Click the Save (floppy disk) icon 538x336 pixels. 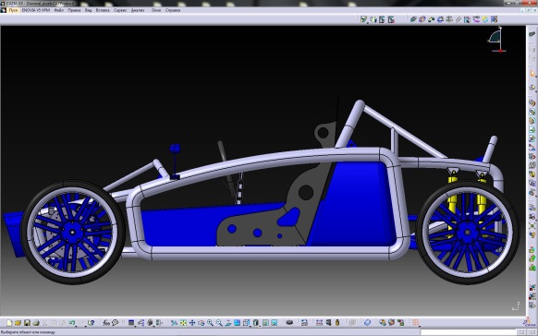27,323
